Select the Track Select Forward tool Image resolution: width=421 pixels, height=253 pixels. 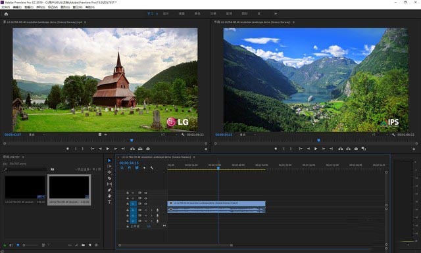click(109, 166)
